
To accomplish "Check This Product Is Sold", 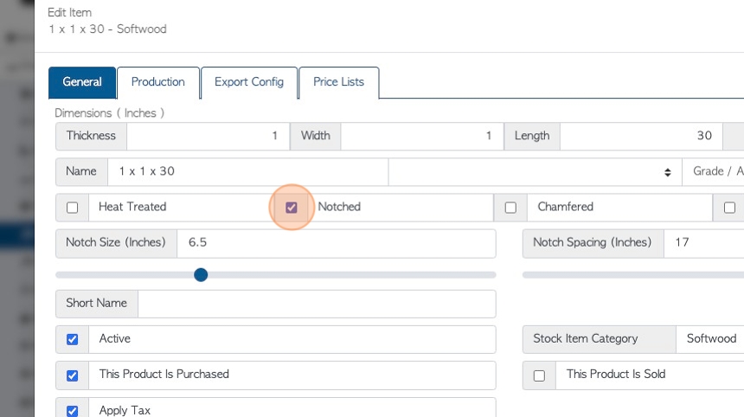I will pyautogui.click(x=539, y=375).
